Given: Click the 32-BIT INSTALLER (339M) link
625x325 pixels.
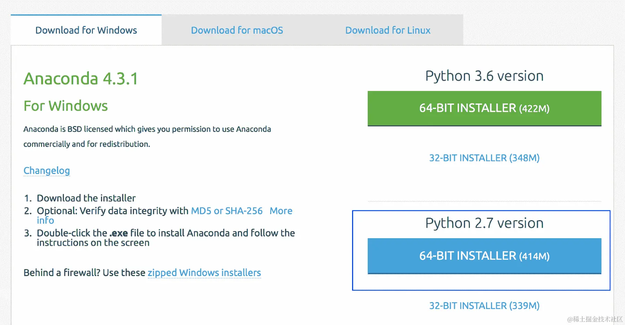Looking at the screenshot, I should pyautogui.click(x=484, y=306).
